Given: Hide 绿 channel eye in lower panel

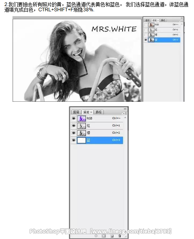Looking at the screenshot, I should (x=74, y=133).
